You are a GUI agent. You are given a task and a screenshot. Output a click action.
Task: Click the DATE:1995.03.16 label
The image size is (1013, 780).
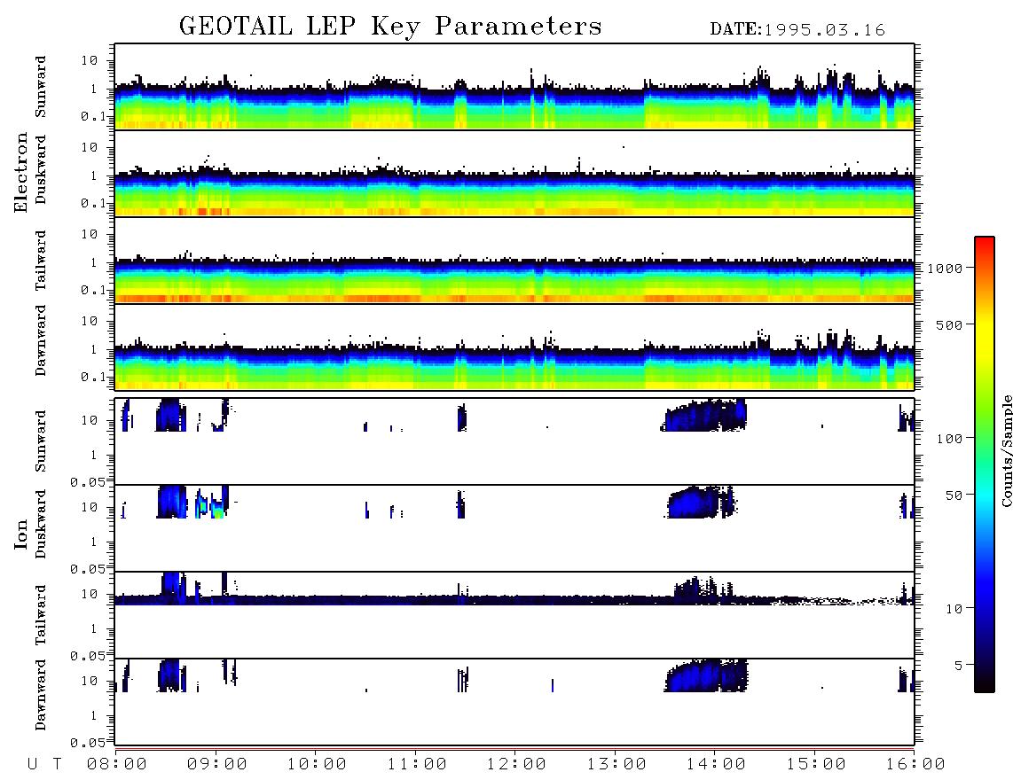pyautogui.click(x=797, y=30)
